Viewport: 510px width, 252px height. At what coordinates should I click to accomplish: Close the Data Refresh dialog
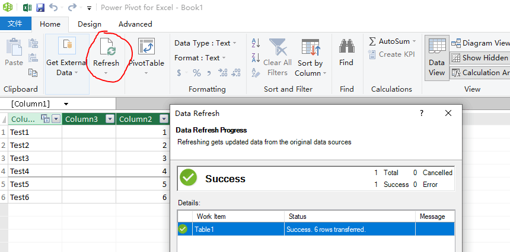pyautogui.click(x=448, y=113)
